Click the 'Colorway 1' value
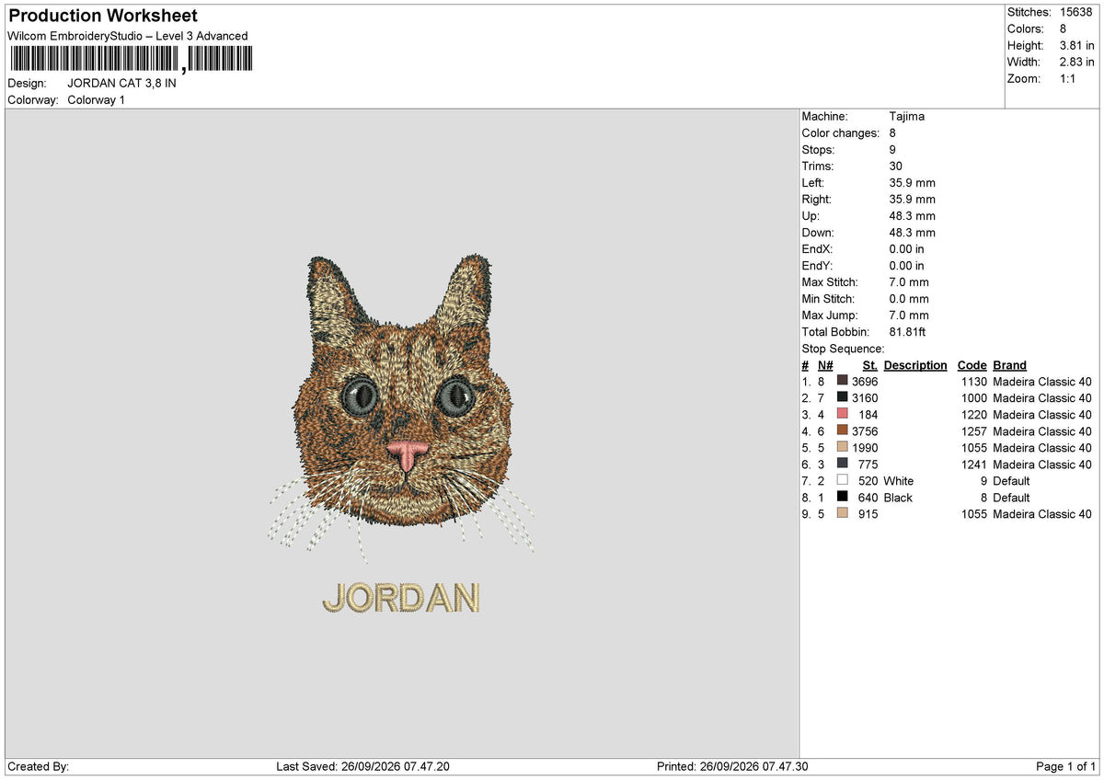 pos(96,99)
